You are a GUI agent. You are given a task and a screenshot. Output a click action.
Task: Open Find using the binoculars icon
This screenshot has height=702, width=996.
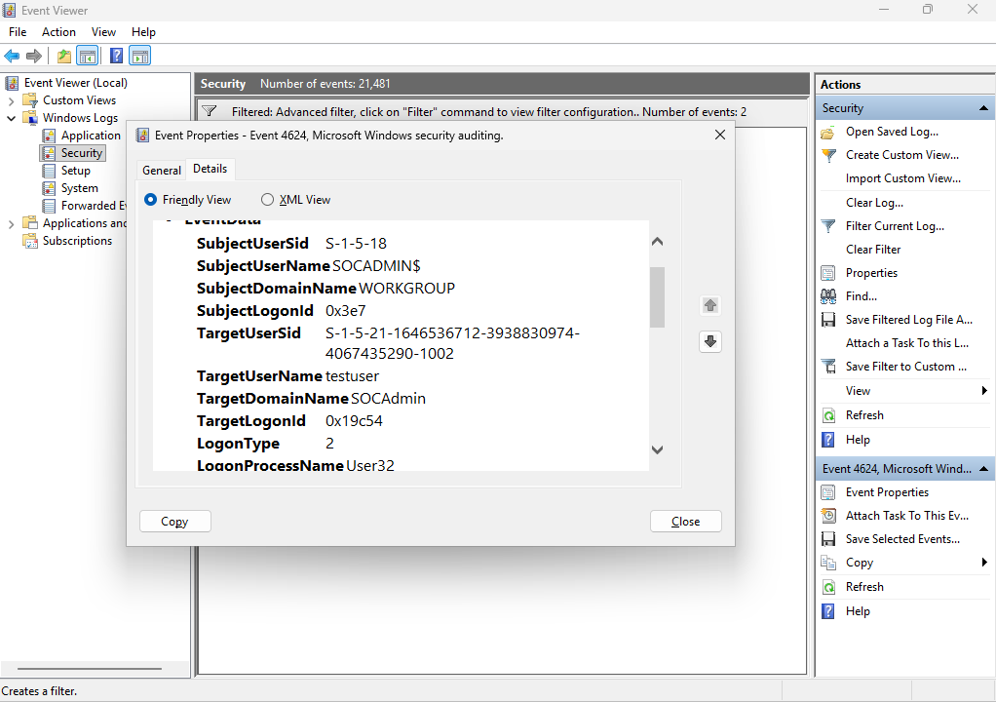(827, 295)
